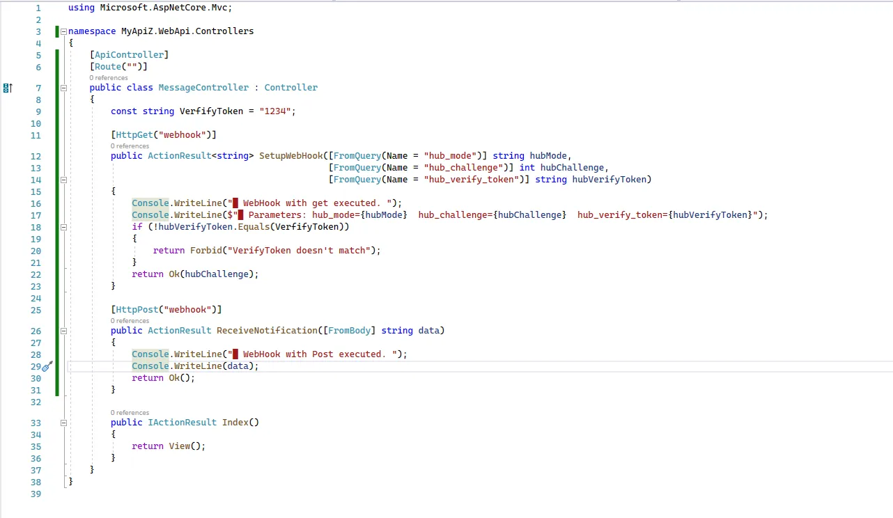
Task: Click the IActionResult return type
Action: (183, 423)
